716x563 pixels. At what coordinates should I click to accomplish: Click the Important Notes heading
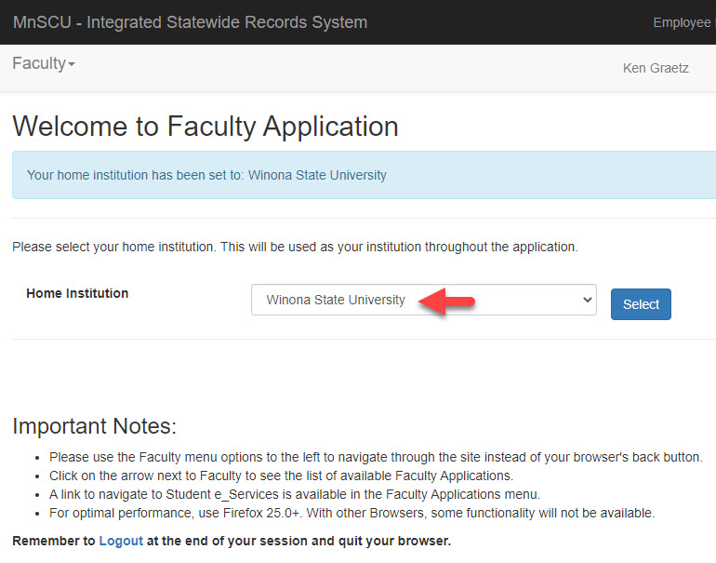(x=94, y=426)
